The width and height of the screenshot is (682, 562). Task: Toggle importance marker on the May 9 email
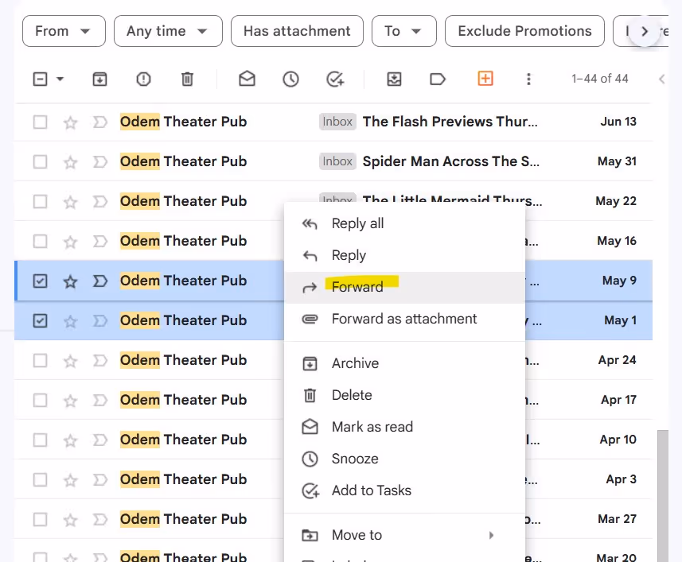point(100,281)
